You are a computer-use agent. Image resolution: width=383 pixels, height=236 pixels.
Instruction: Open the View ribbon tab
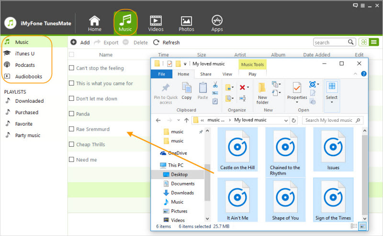point(227,74)
